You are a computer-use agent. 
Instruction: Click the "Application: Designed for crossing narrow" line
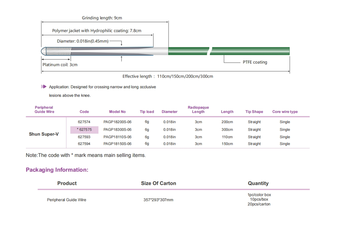tap(103, 87)
